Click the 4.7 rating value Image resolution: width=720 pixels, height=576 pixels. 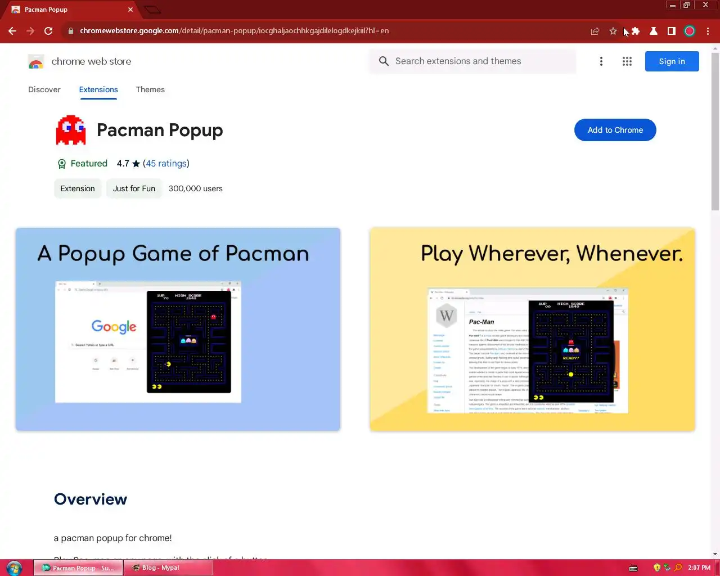[x=123, y=164]
